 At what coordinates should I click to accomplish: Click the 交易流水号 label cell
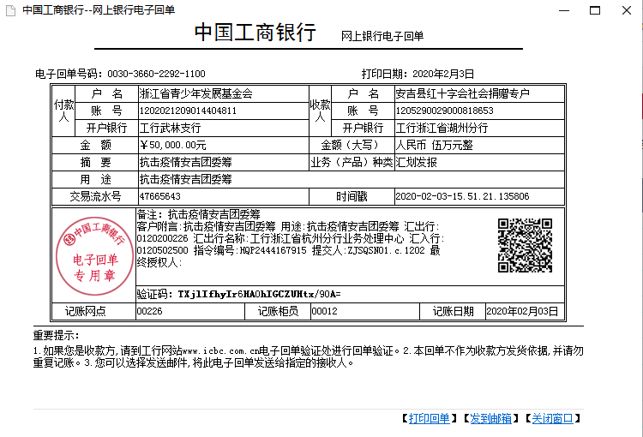[x=95, y=196]
